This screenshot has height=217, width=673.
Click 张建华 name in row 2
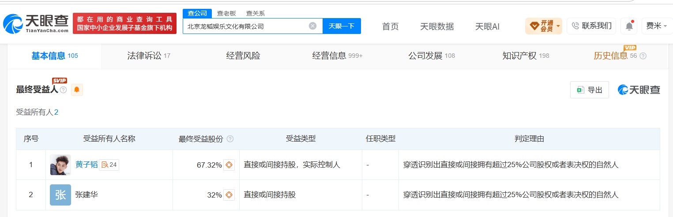86,195
